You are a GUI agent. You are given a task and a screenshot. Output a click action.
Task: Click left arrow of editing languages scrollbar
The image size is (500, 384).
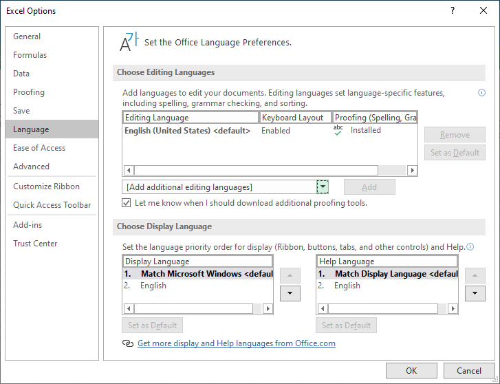pyautogui.click(x=129, y=171)
